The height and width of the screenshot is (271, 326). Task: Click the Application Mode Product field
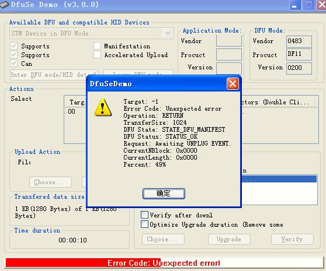pyautogui.click(x=229, y=54)
